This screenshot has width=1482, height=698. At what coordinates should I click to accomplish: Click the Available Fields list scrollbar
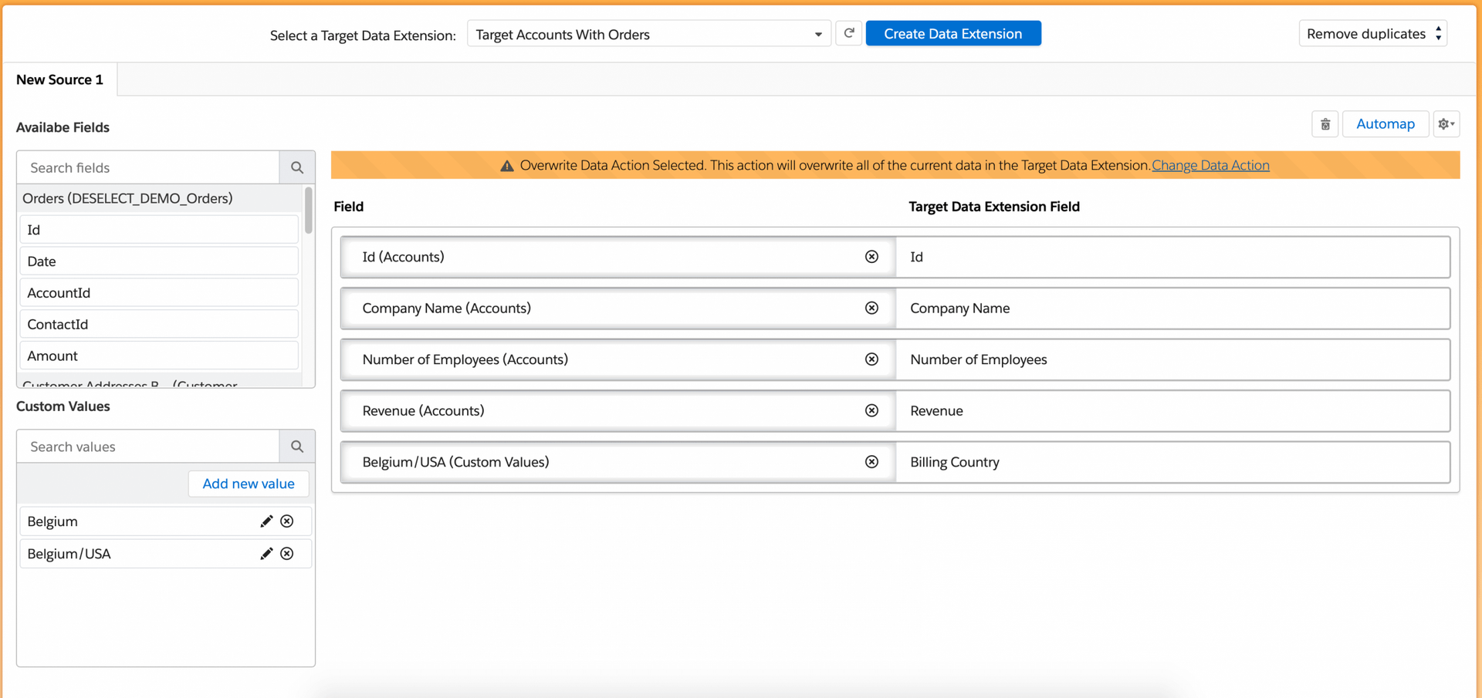[x=309, y=211]
